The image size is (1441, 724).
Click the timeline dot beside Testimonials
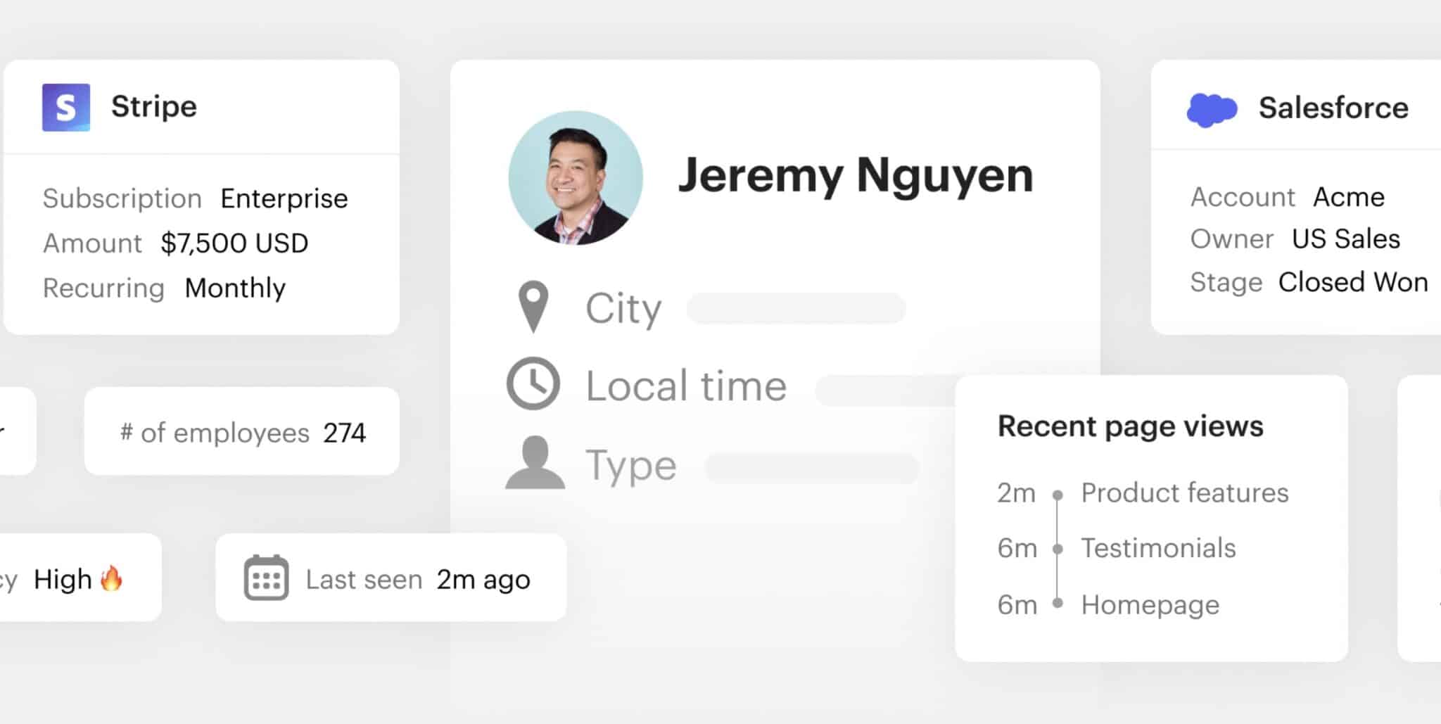click(1057, 549)
